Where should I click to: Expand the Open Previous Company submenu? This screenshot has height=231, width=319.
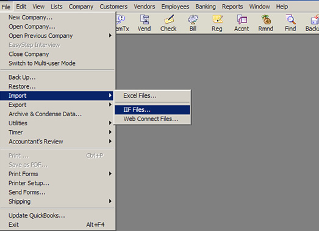coord(58,36)
